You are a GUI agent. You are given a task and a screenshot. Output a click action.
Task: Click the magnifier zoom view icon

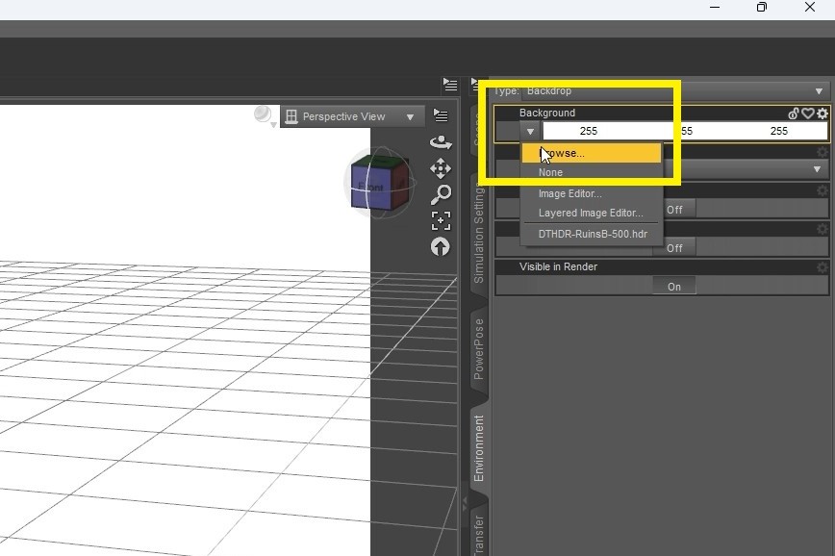coord(441,194)
